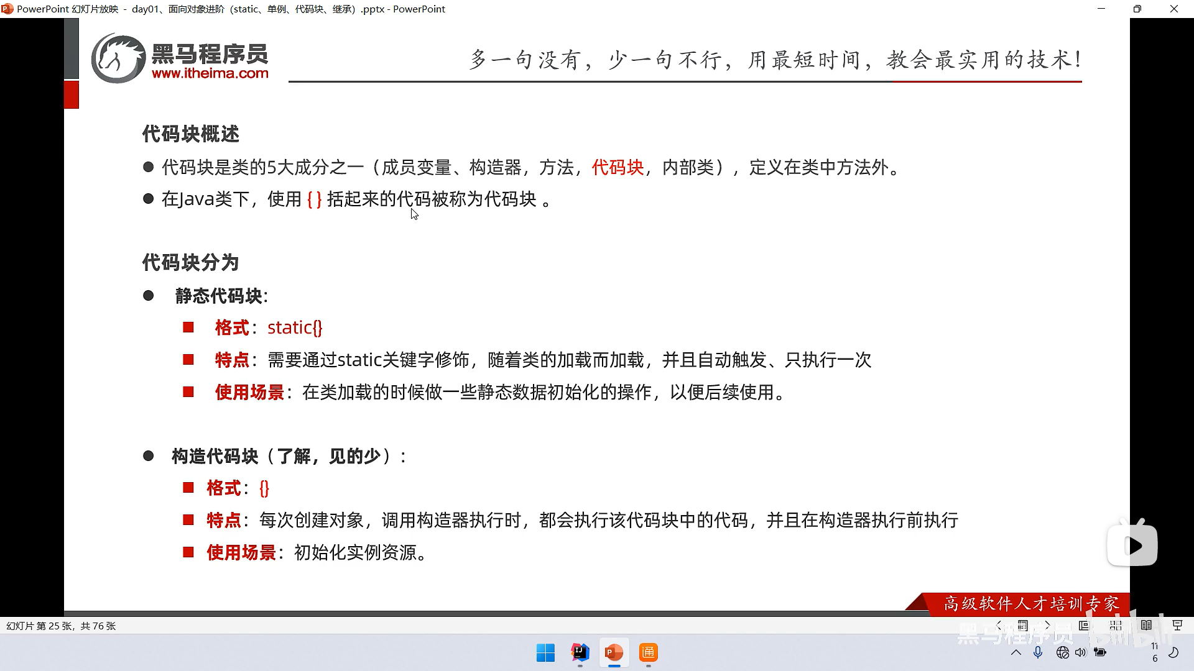Go to next slide arrow
Screen dimensions: 1194x671
click(1047, 625)
